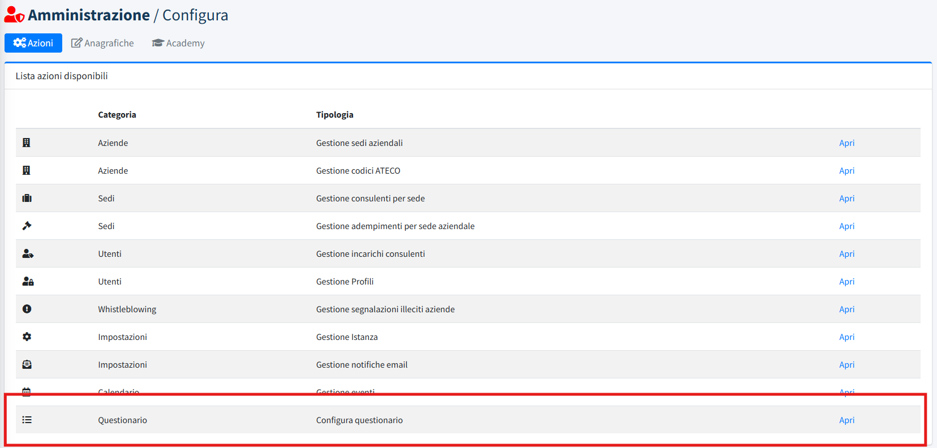
Task: Open Gestione codici ATECO via Apri
Action: click(846, 171)
